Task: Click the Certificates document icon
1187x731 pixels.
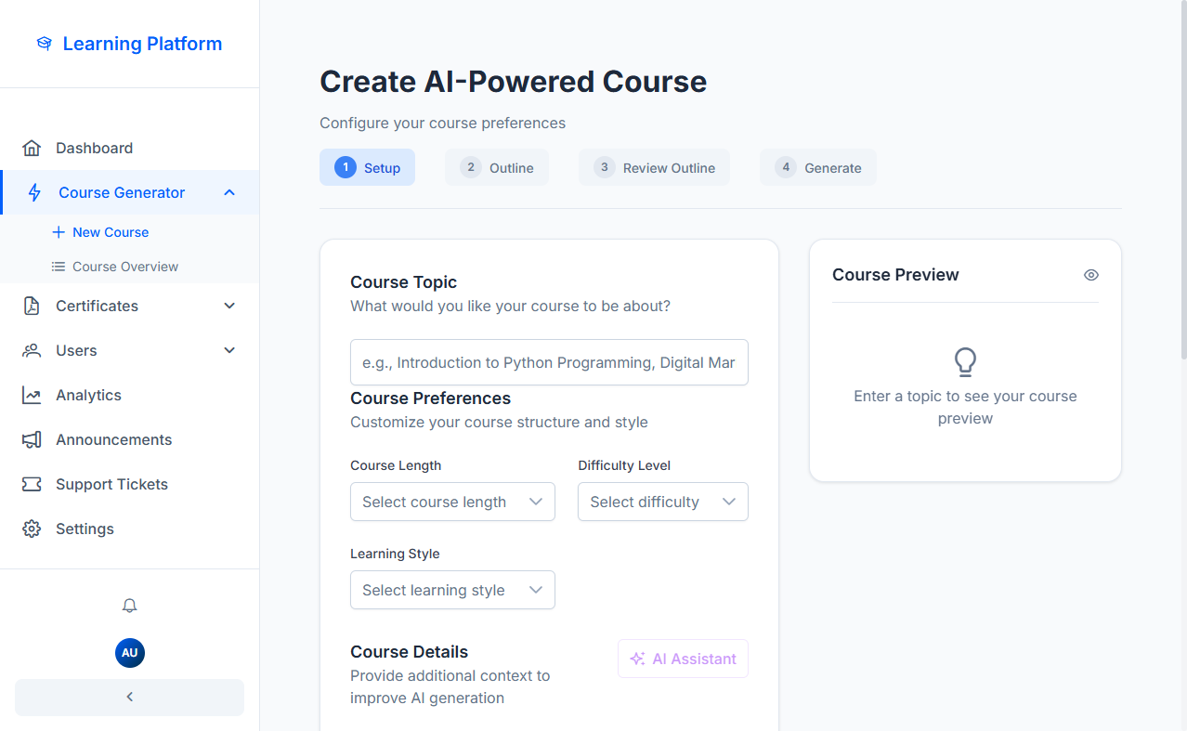Action: [x=32, y=307]
